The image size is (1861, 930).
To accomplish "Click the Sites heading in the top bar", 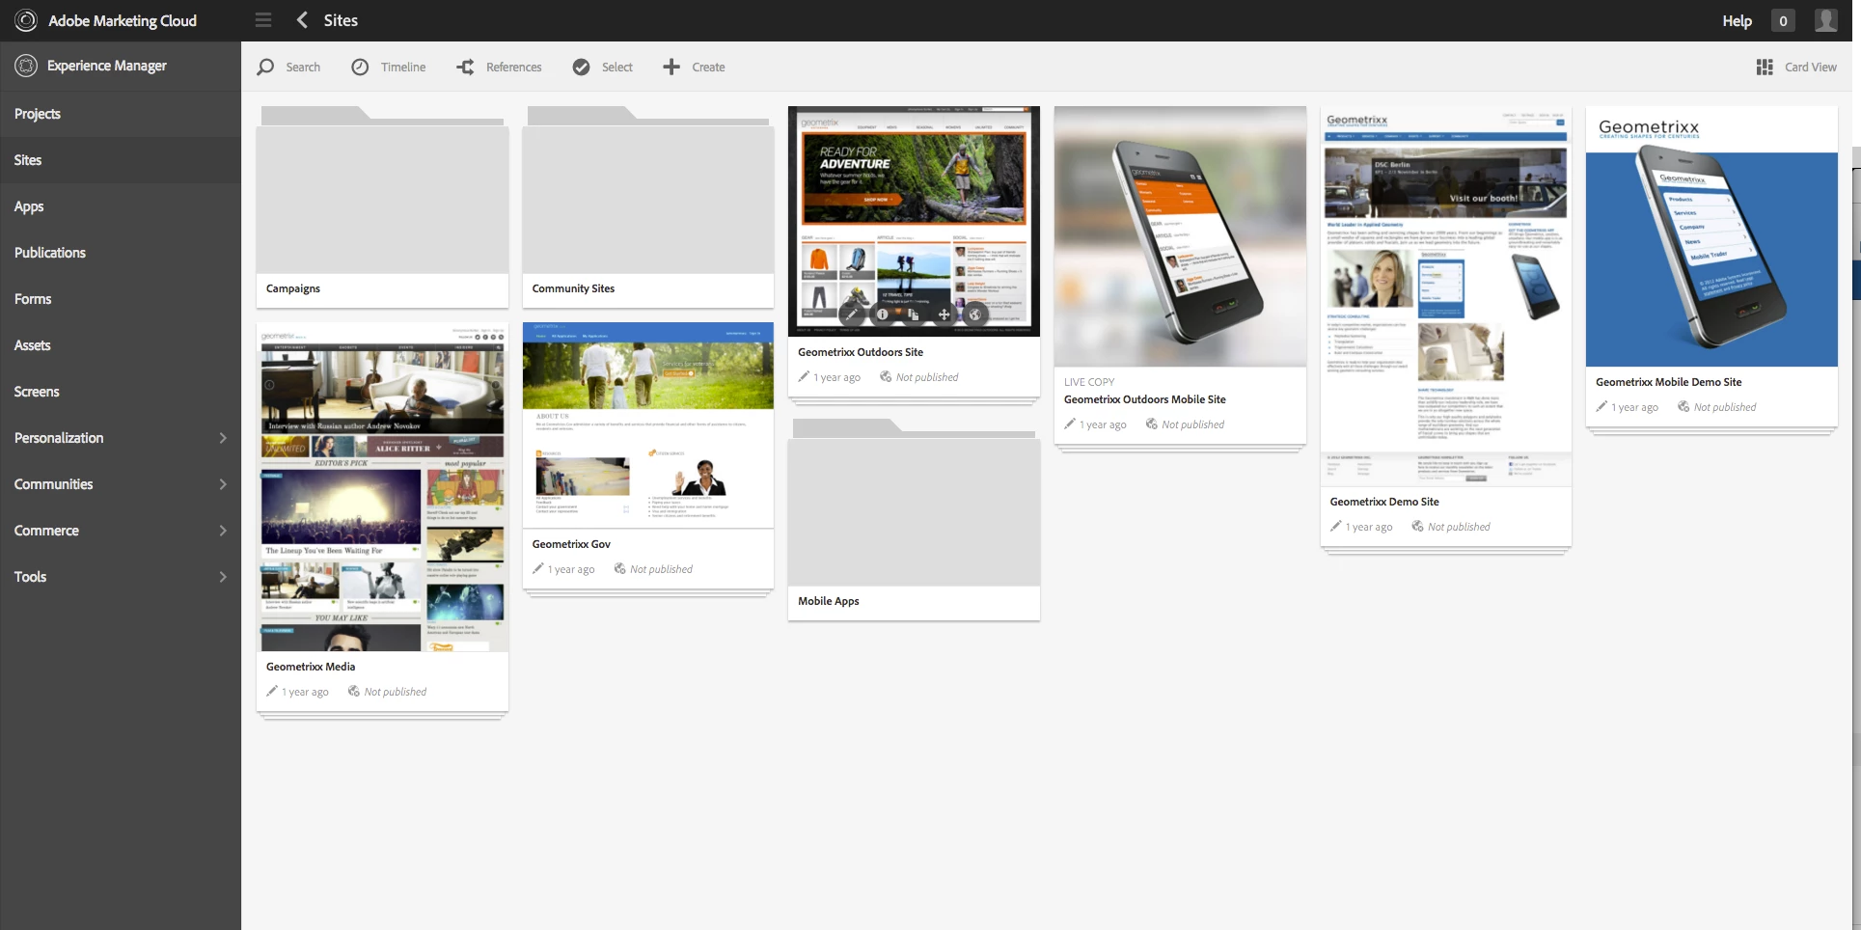I will [x=341, y=20].
